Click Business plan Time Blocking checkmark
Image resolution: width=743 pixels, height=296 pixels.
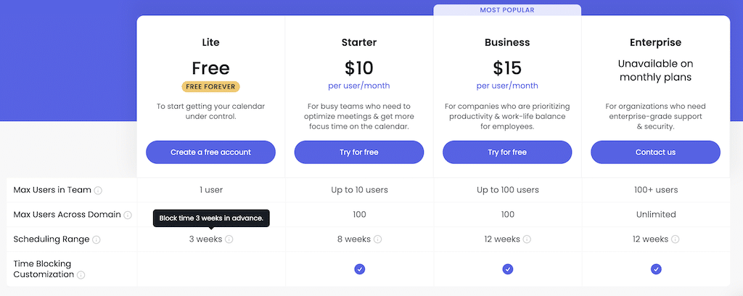pos(508,269)
